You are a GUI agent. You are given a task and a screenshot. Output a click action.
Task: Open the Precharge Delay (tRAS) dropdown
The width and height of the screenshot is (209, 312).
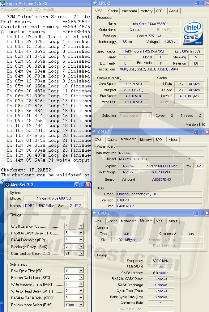[81, 247]
